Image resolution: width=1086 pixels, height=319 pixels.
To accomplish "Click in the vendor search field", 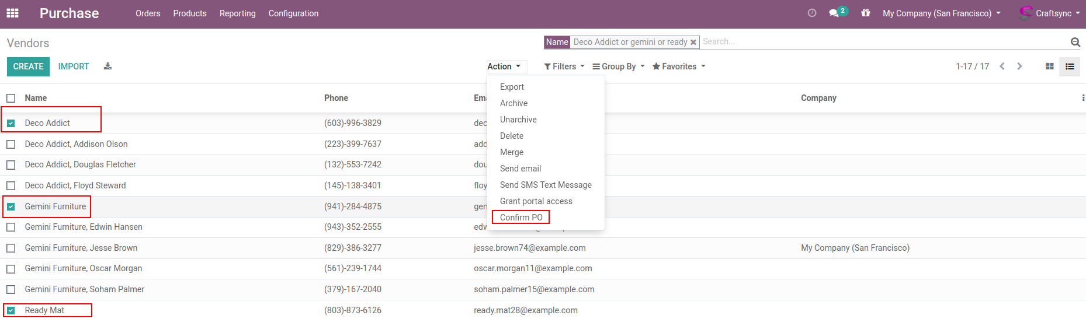I will point(882,42).
